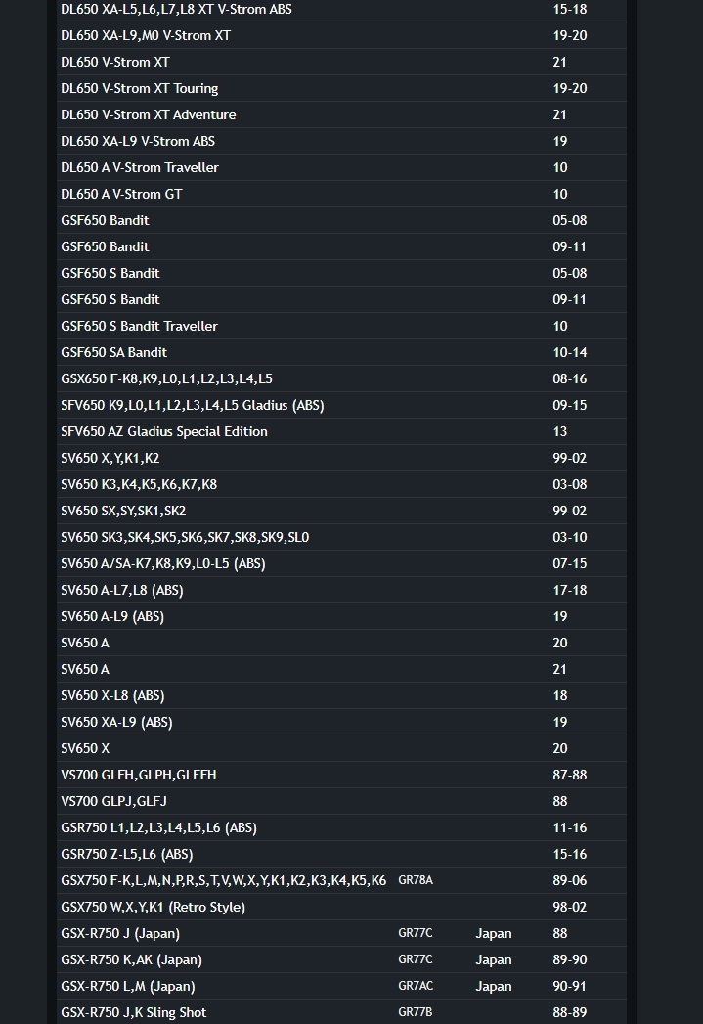Select the GSX650 F-K8,K9,L0 row
The width and height of the screenshot is (703, 1024).
click(x=341, y=378)
